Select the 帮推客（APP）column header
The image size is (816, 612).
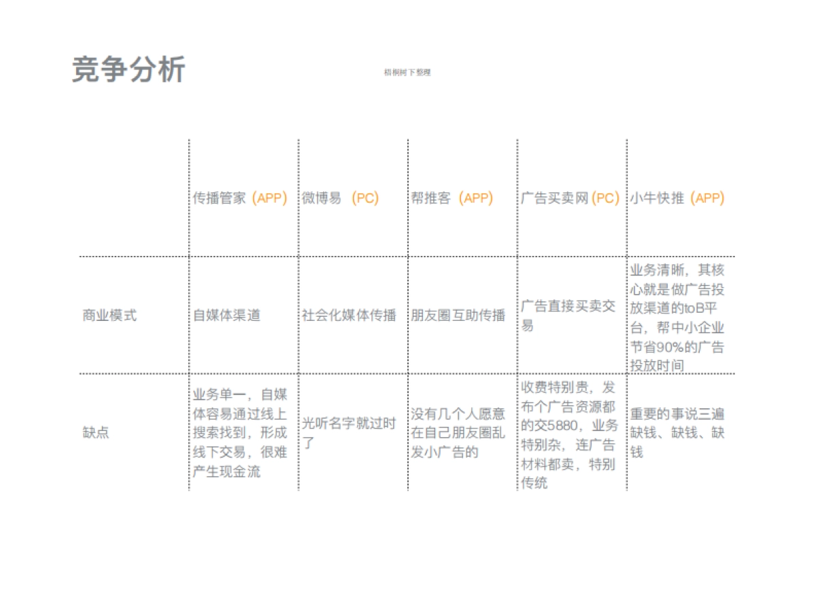click(x=452, y=199)
